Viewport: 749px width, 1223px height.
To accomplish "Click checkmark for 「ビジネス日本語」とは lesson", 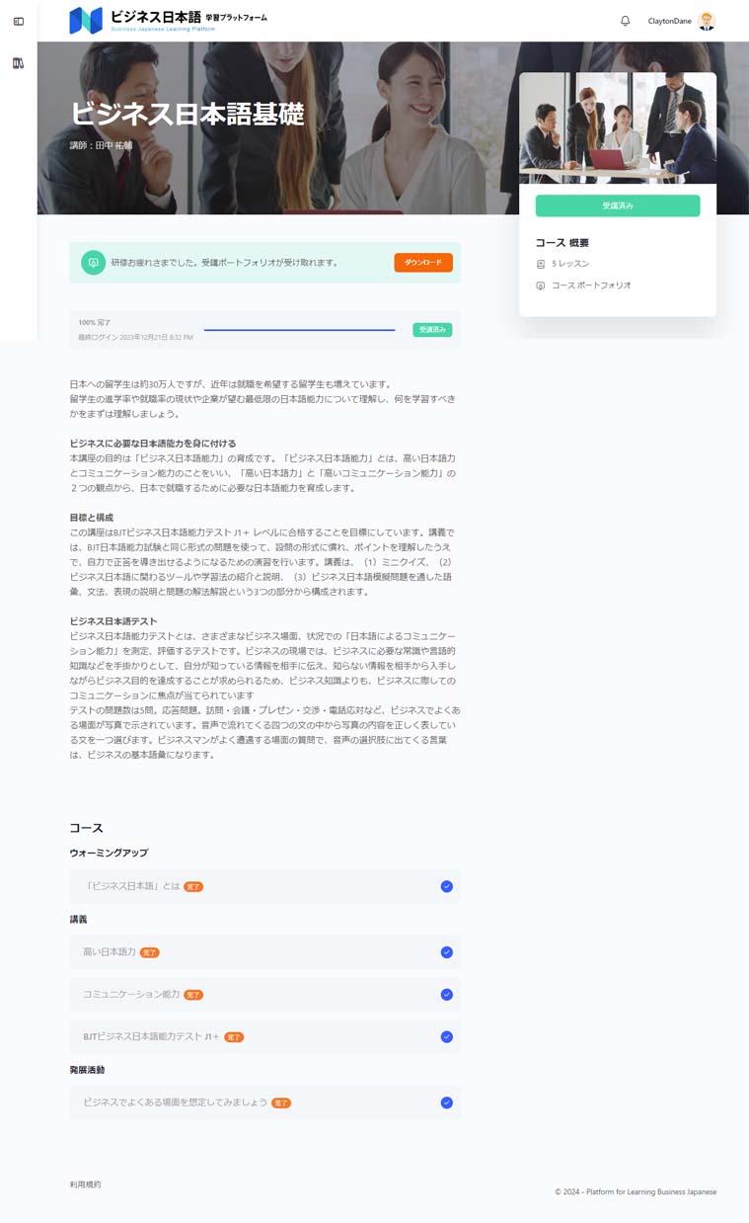I will pyautogui.click(x=446, y=886).
